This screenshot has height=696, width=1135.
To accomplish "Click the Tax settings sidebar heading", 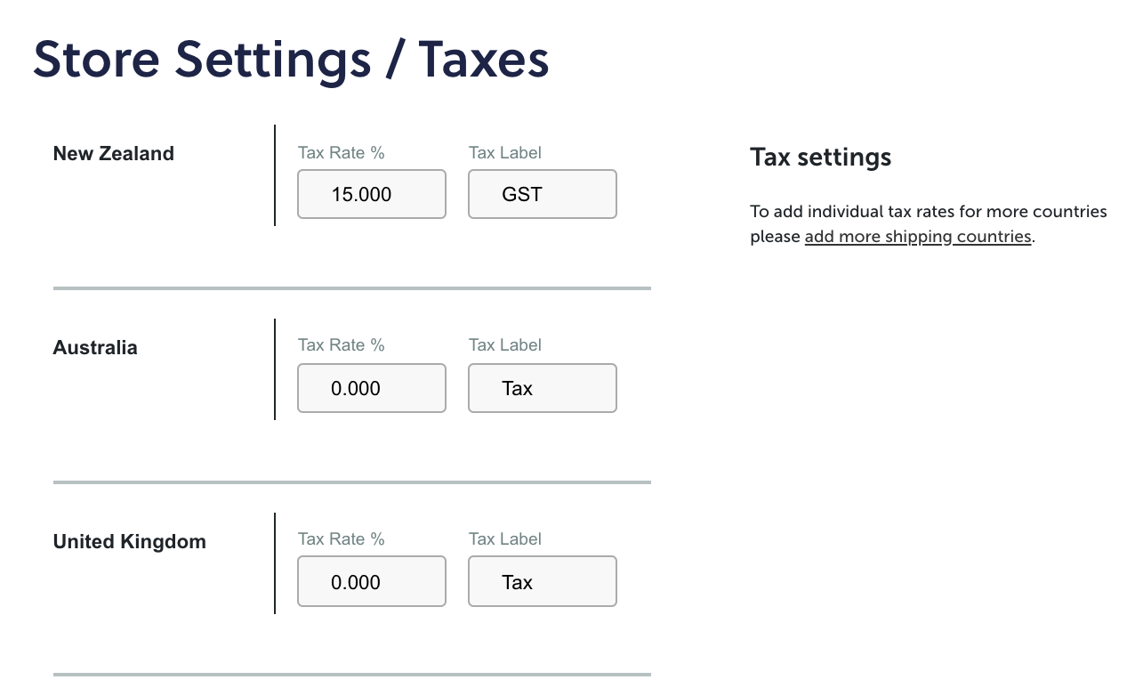I will click(821, 158).
